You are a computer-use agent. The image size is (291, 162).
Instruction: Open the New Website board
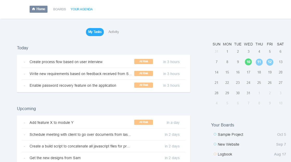click(x=228, y=144)
